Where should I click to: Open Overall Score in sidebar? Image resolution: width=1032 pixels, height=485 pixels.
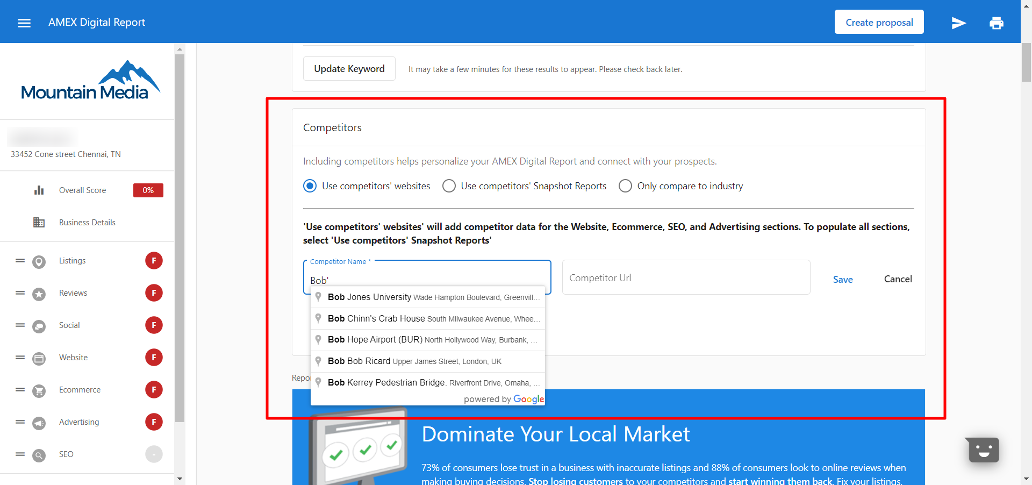click(83, 190)
